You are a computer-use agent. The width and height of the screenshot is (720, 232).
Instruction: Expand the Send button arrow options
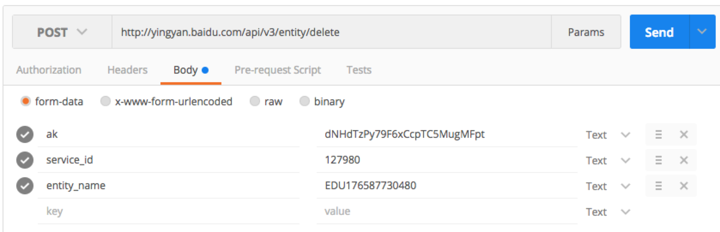pos(702,32)
